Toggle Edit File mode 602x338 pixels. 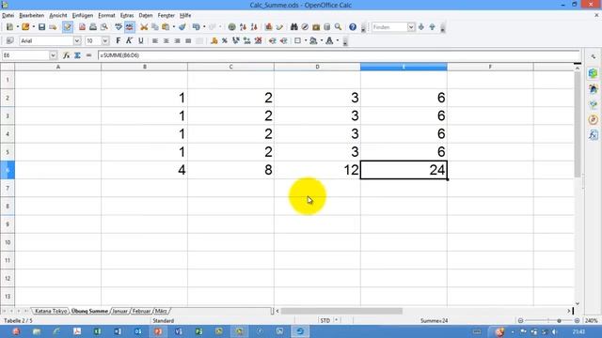68,27
